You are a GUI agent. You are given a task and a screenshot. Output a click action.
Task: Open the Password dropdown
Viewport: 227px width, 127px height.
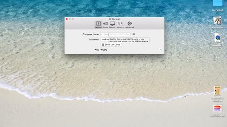click(105, 39)
